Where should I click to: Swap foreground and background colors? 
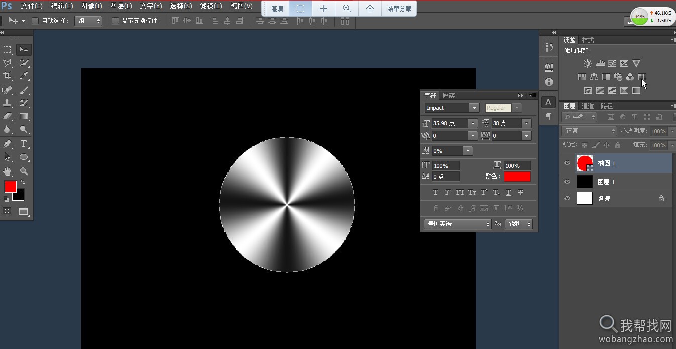tap(22, 183)
